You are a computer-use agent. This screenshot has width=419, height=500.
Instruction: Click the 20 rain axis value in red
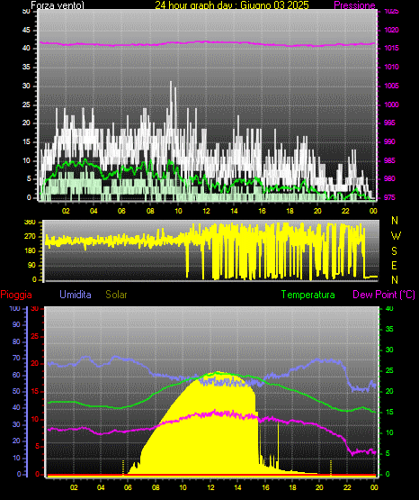(35, 364)
